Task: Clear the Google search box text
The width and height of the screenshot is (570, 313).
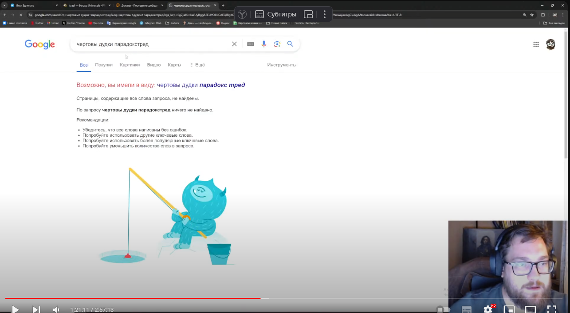Action: point(234,44)
